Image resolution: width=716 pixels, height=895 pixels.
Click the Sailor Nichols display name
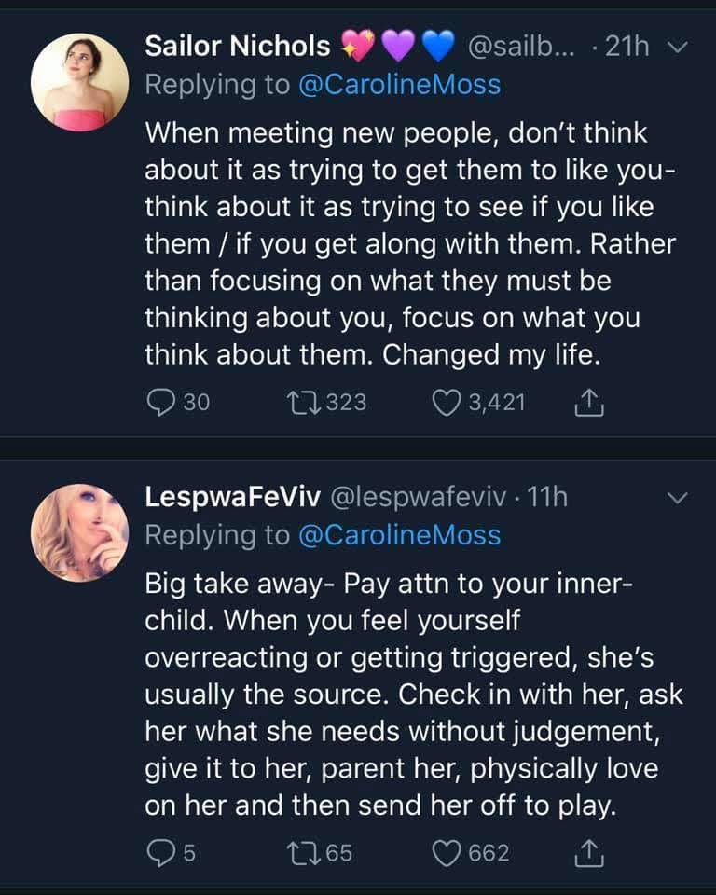(x=238, y=46)
